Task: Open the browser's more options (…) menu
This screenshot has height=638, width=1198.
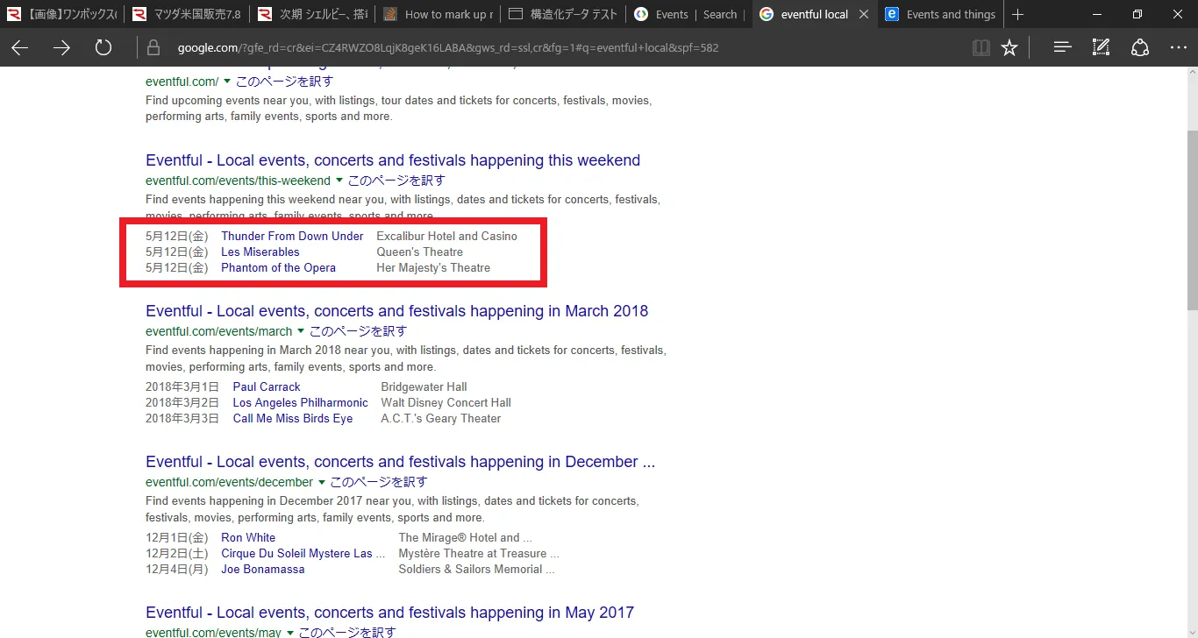Action: pos(1179,48)
